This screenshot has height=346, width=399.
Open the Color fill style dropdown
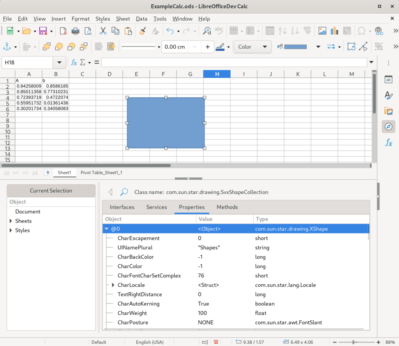252,47
